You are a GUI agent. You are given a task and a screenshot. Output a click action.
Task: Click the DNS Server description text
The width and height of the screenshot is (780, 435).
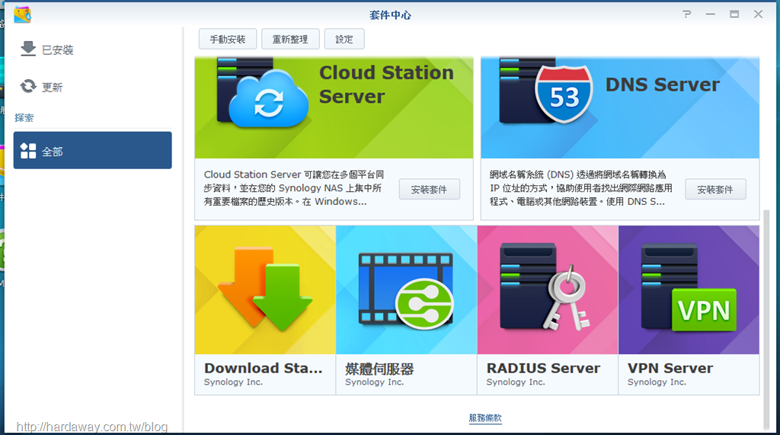pyautogui.click(x=580, y=188)
